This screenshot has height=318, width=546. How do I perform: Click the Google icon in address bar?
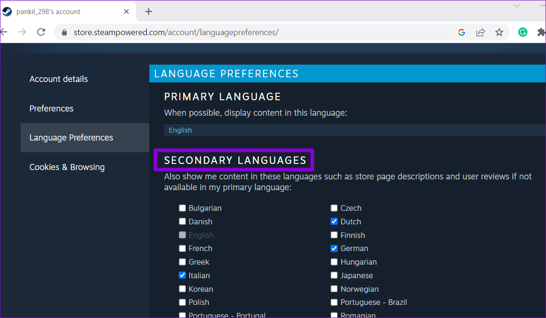[462, 32]
